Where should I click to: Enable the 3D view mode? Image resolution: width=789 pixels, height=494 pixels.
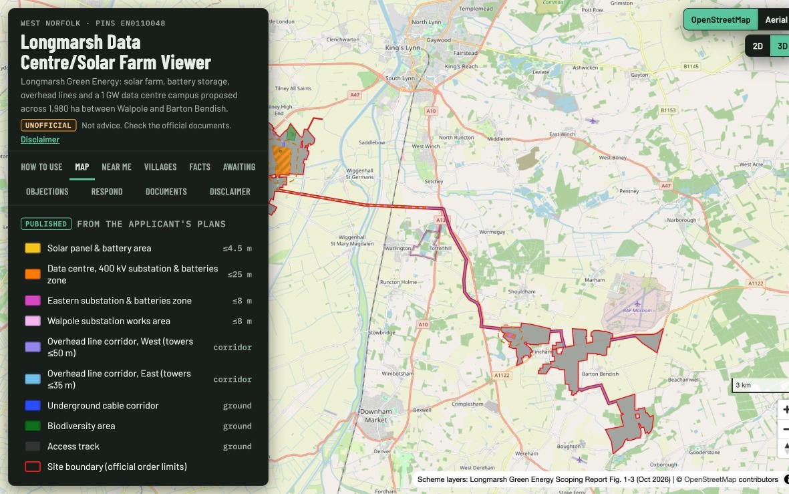coord(781,46)
